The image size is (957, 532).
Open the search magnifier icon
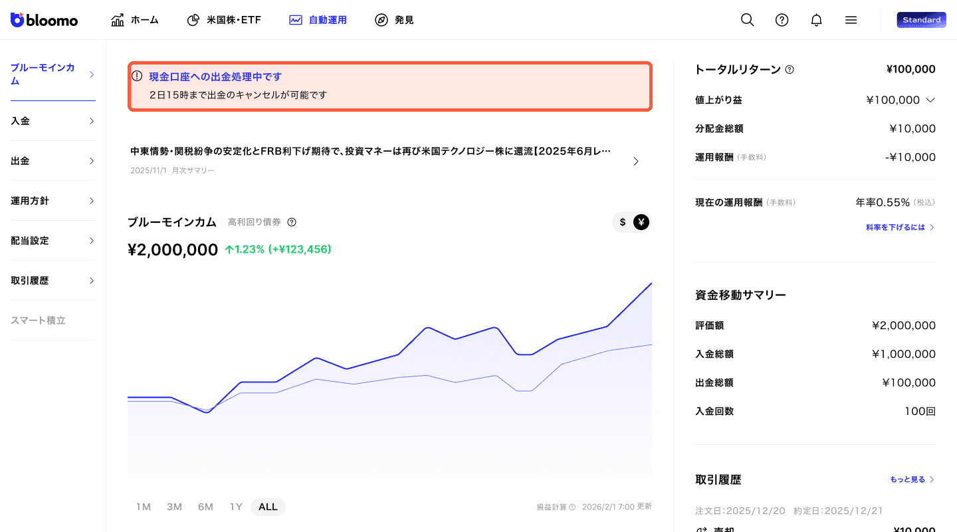coord(748,20)
